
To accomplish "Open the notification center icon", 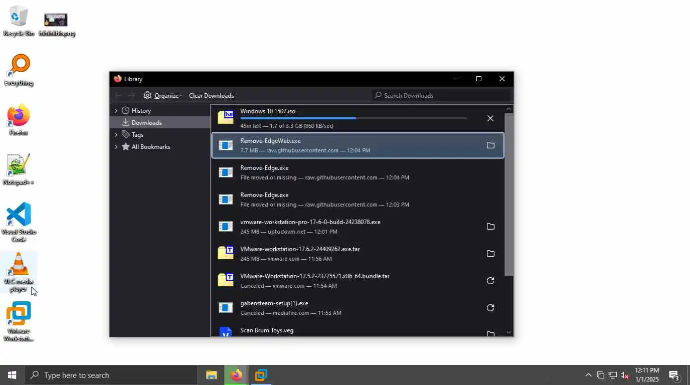I will 674,375.
